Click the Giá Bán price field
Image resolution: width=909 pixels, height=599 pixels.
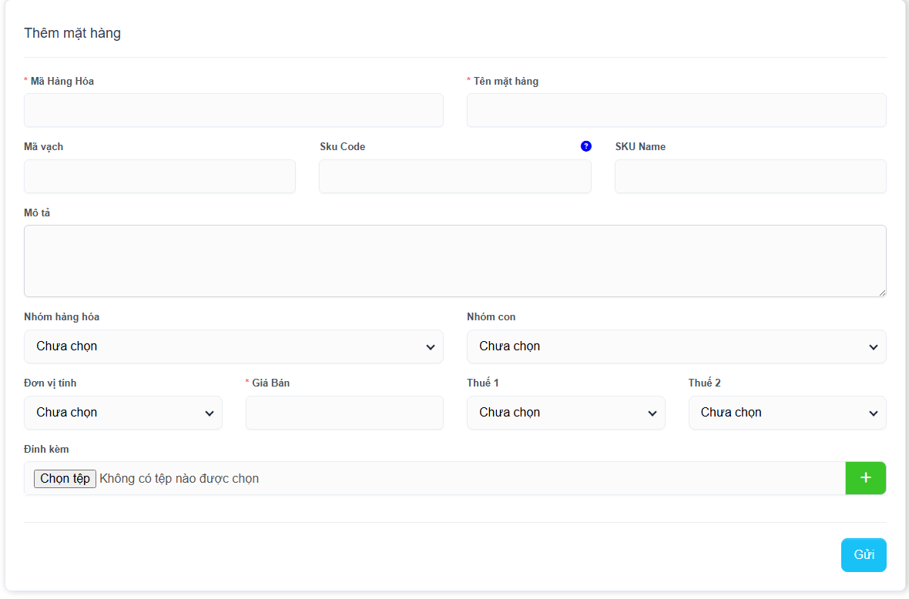(x=344, y=413)
